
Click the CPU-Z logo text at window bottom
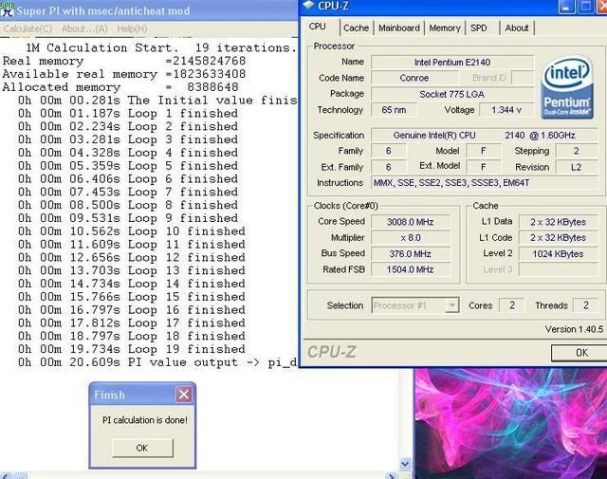click(x=332, y=352)
